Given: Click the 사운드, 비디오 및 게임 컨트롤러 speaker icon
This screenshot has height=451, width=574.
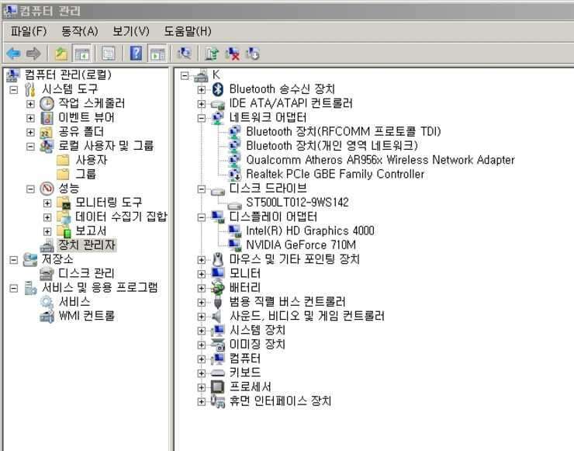Looking at the screenshot, I should 217,316.
